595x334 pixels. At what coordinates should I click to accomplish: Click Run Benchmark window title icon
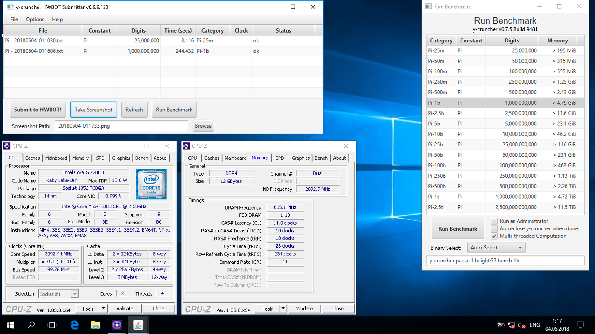(x=429, y=7)
